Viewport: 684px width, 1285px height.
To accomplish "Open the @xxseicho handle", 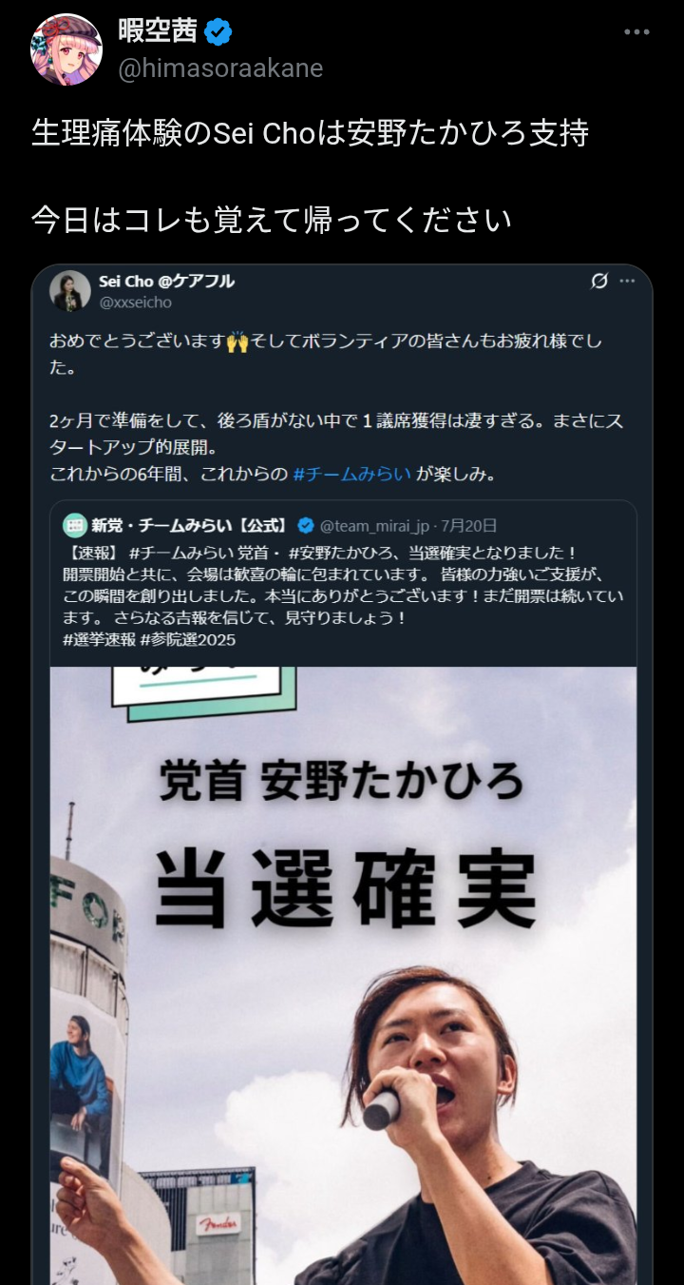I will coord(136,302).
